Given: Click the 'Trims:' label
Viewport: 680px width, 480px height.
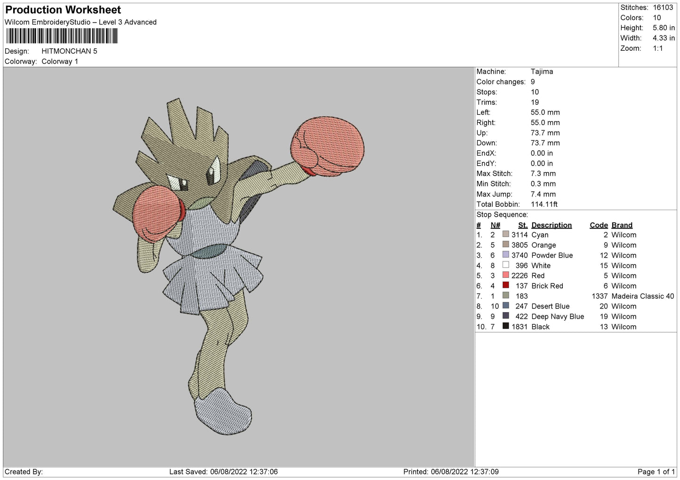Looking at the screenshot, I should pyautogui.click(x=487, y=102).
